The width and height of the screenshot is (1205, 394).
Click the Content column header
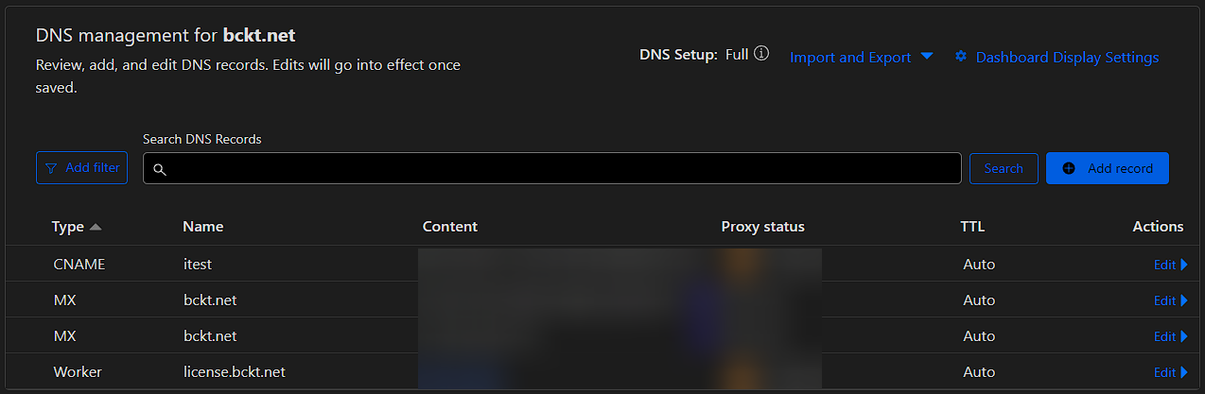click(x=450, y=227)
